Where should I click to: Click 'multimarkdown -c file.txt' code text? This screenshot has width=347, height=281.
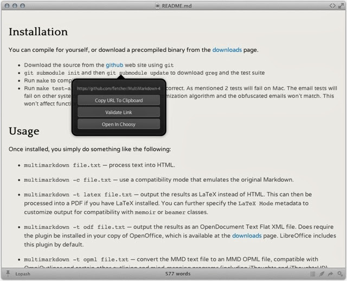(x=67, y=180)
